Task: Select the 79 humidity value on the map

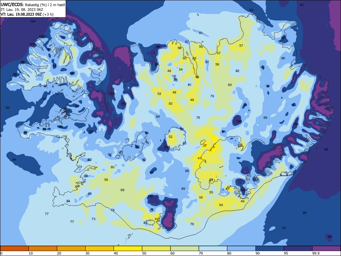Action: click(212, 96)
